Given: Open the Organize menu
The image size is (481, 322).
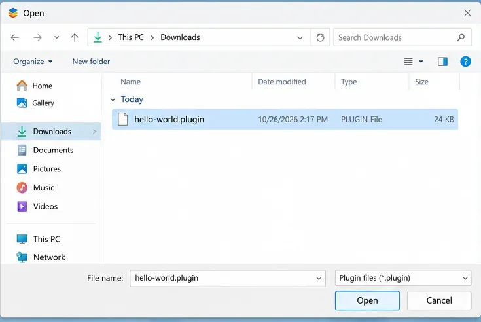Looking at the screenshot, I should (x=33, y=62).
